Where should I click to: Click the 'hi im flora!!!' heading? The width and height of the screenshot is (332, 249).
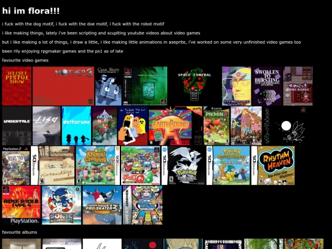pos(31,11)
